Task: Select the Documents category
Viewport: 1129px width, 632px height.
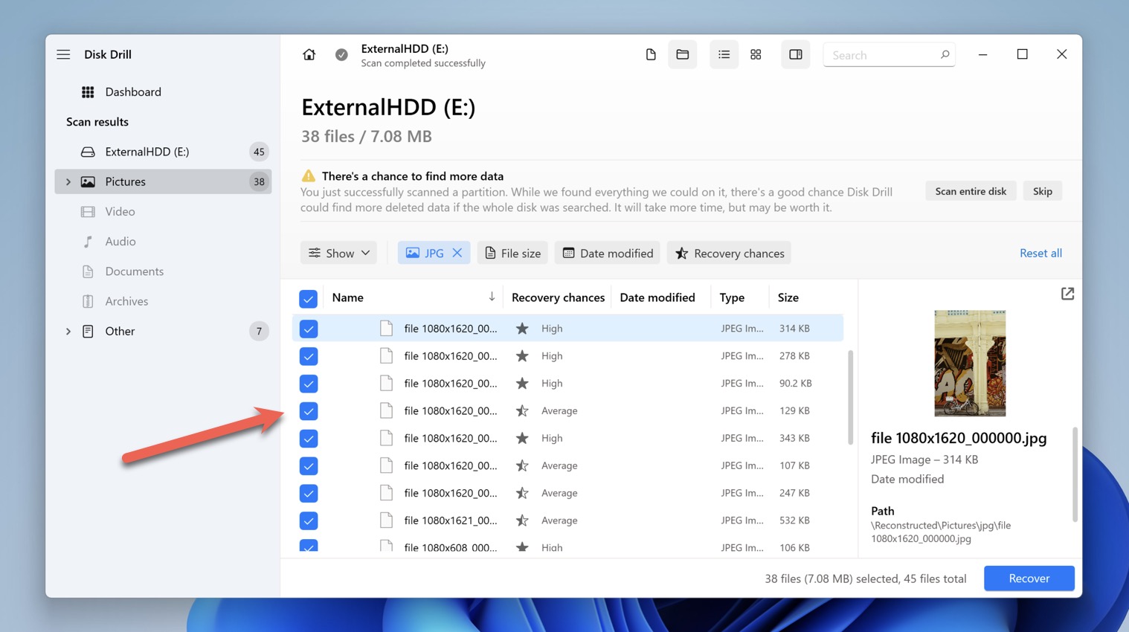Action: 163,271
